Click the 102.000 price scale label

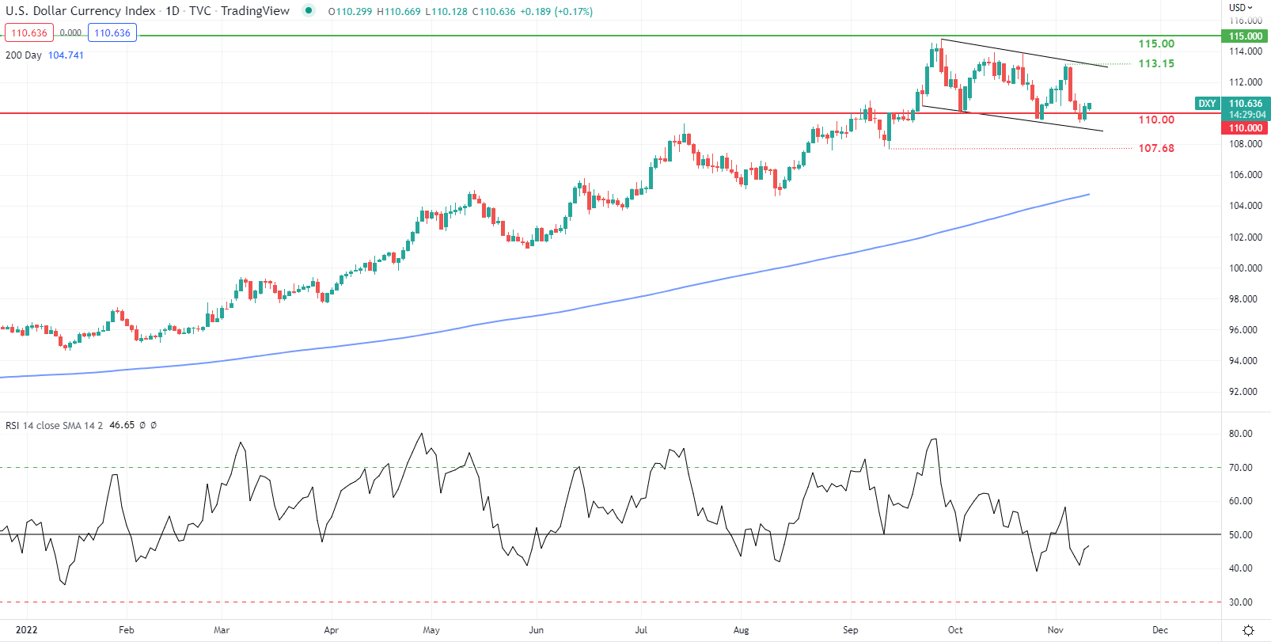pyautogui.click(x=1246, y=237)
